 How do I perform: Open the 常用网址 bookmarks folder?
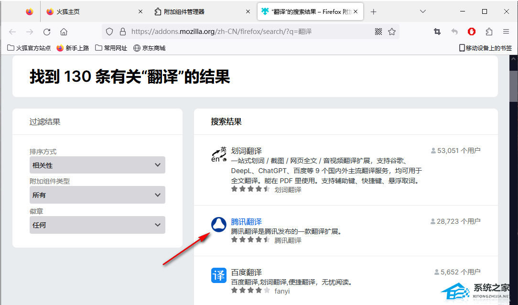[111, 48]
